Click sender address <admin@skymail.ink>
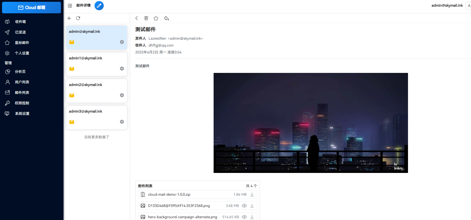This screenshot has width=471, height=220. (x=185, y=38)
